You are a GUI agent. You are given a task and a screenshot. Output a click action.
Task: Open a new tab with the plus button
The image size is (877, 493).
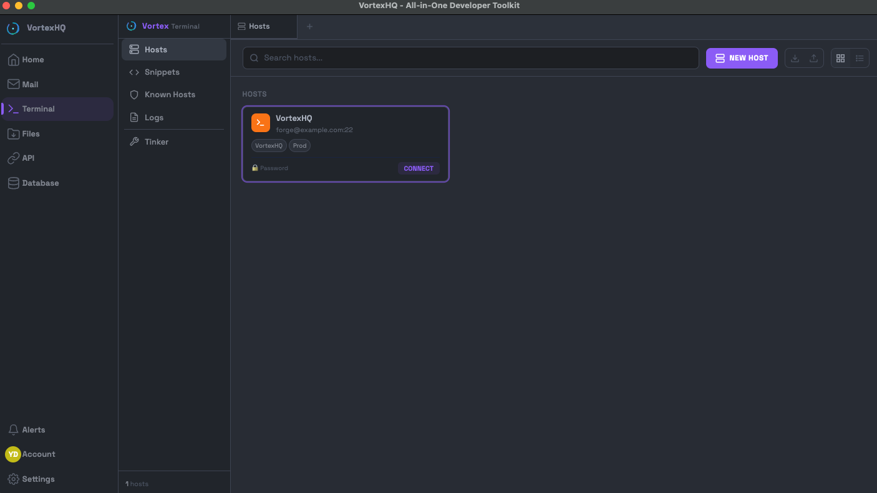pos(309,26)
